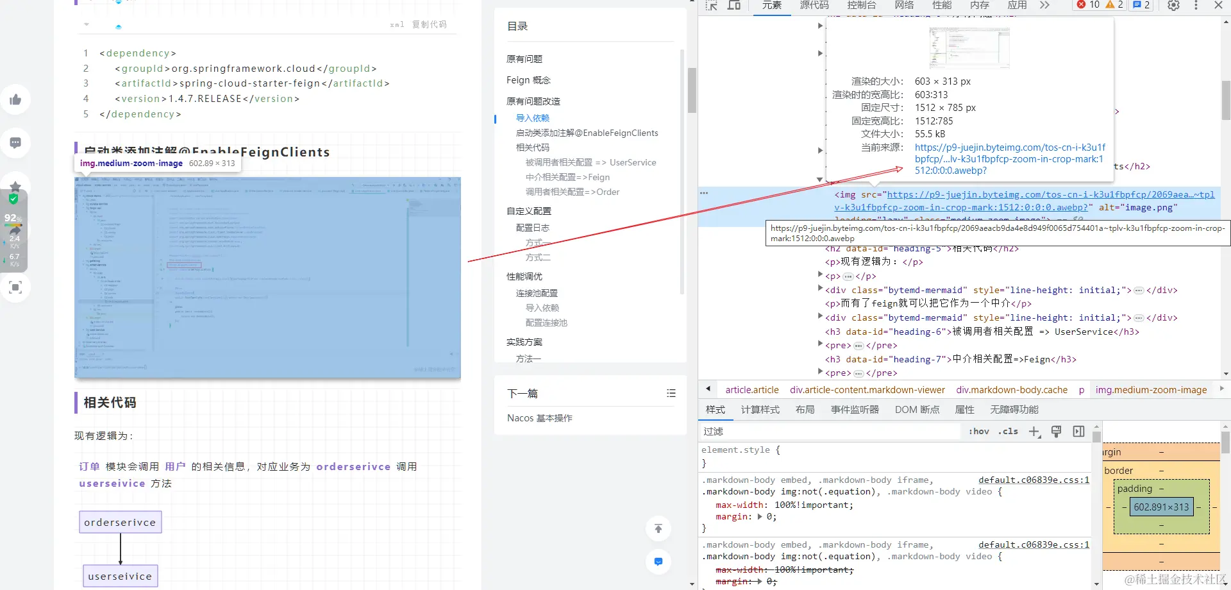Collapse the xml code block arrow

tap(87, 24)
